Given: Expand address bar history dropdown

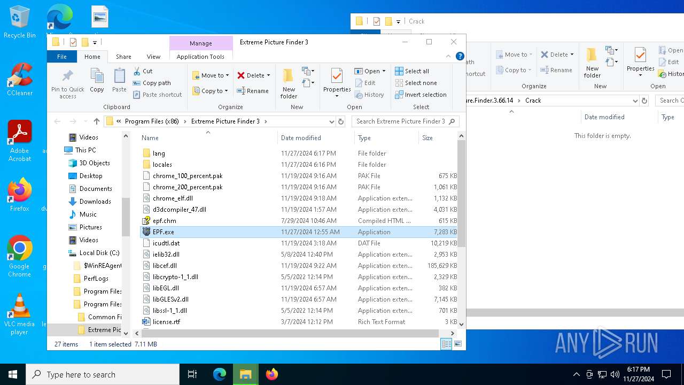Looking at the screenshot, I should tap(332, 121).
